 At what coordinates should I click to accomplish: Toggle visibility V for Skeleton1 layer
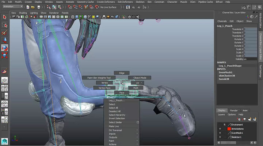[220, 137]
